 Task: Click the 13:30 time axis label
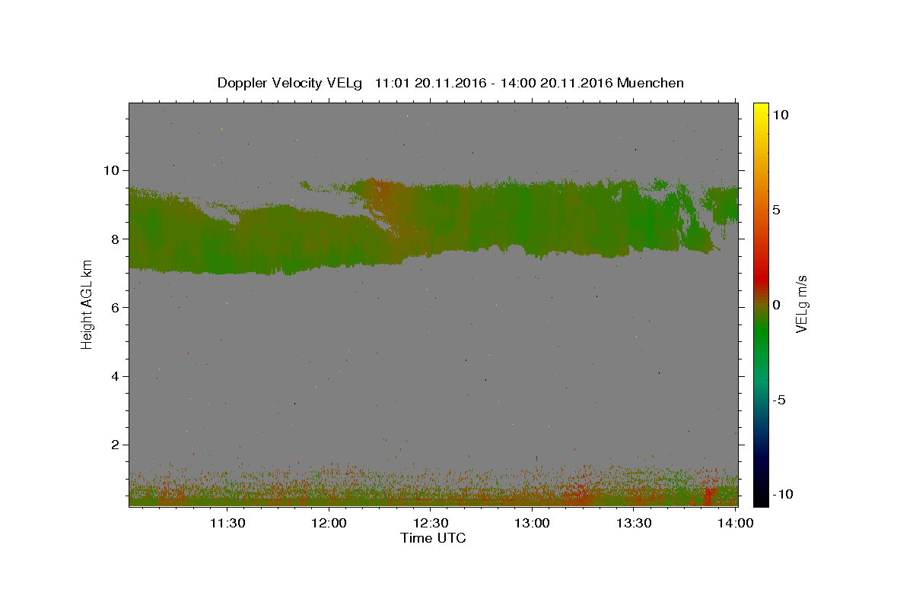(x=635, y=523)
